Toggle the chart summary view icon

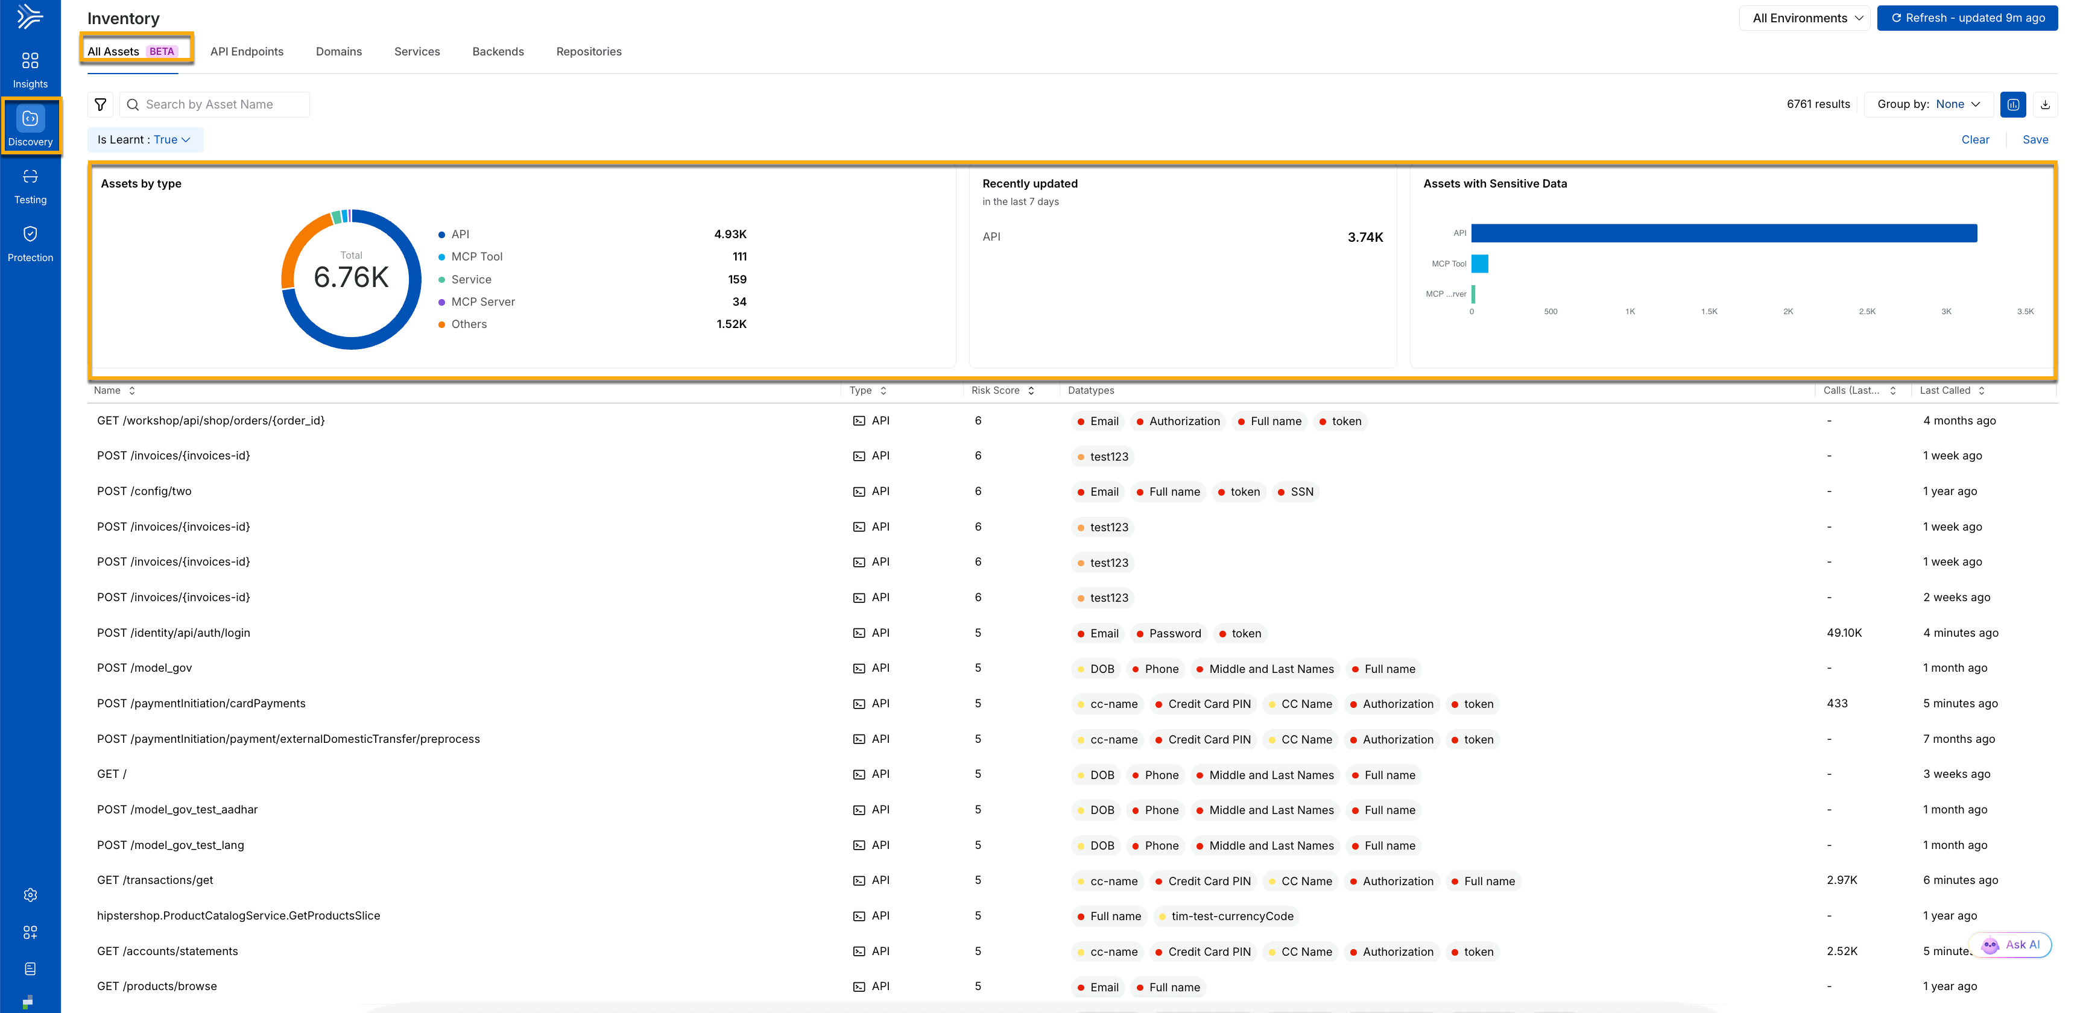coord(2012,104)
